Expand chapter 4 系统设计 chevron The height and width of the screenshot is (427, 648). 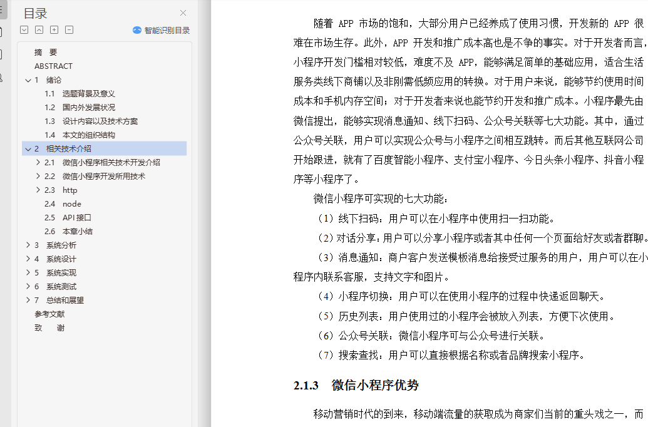pyautogui.click(x=28, y=259)
